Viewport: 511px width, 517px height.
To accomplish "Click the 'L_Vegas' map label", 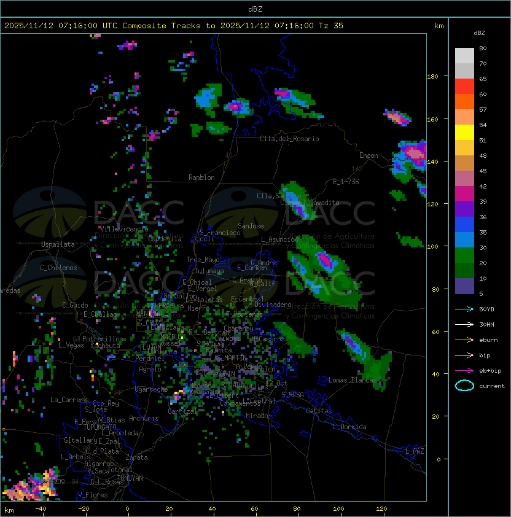I will click(71, 345).
